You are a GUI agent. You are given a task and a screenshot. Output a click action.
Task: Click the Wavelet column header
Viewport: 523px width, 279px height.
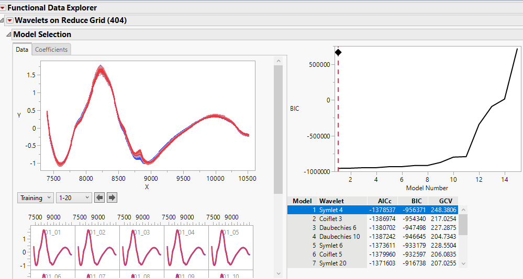tap(342, 201)
